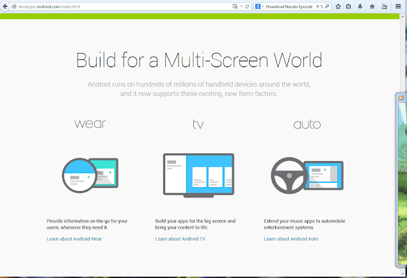This screenshot has height=278, width=407.
Task: Click the wear watch and phone illustration
Action: (90, 175)
